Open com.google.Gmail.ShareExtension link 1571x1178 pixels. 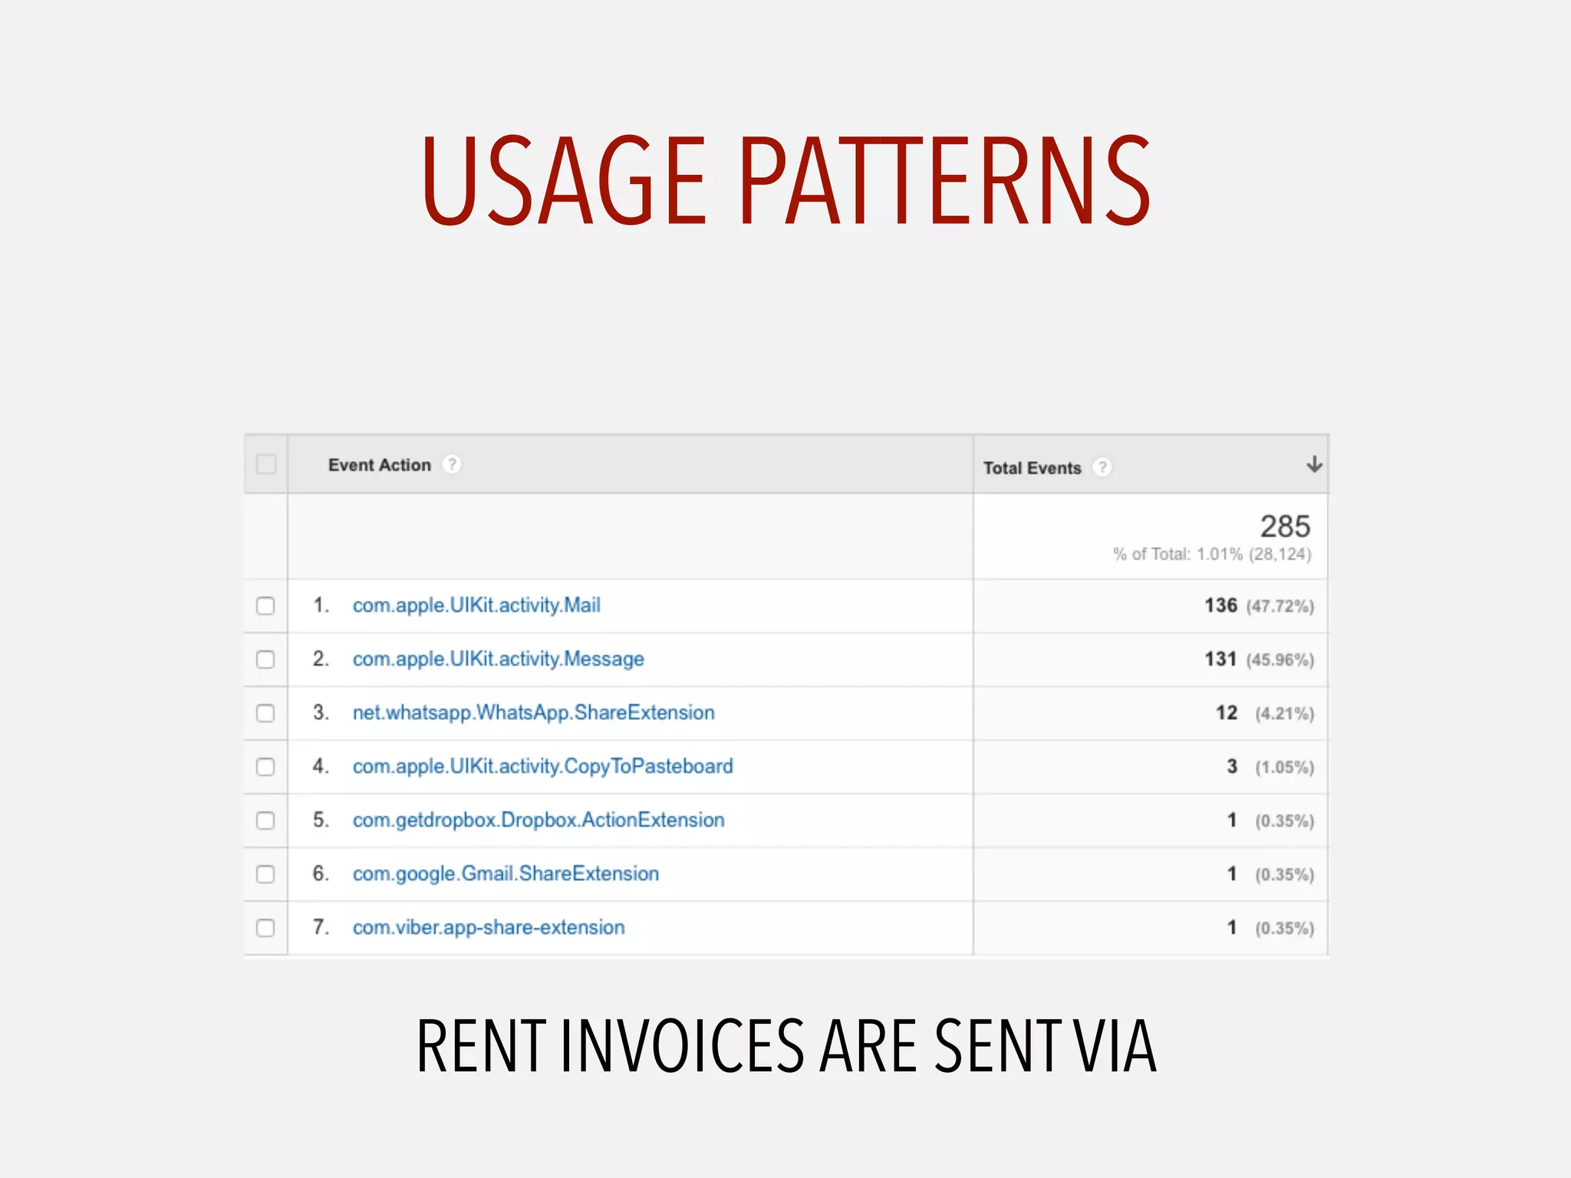pyautogui.click(x=506, y=874)
